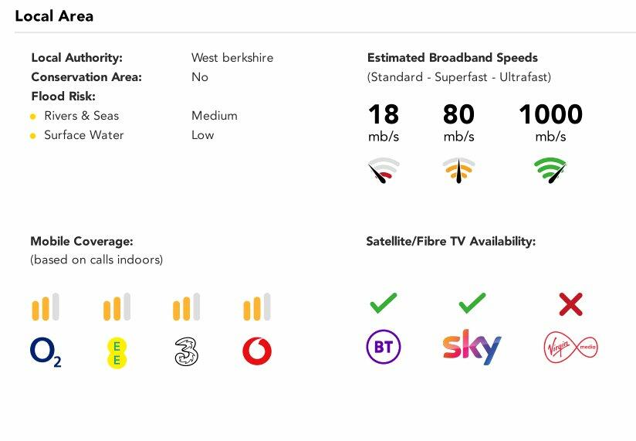Viewport: 636px width, 441px height.
Task: Click the green ultrafast speed gauge icon
Action: click(x=550, y=170)
